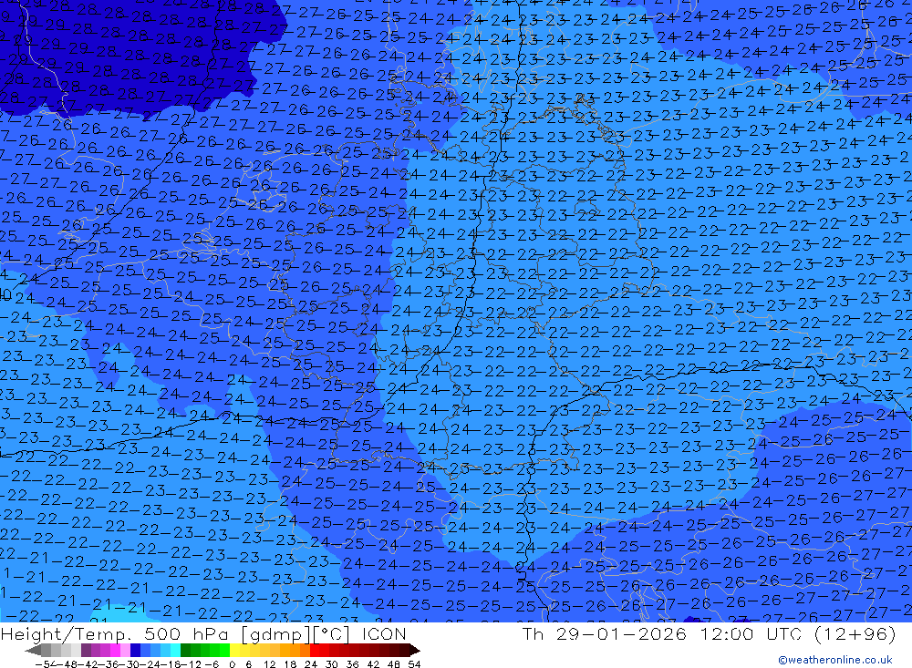Pick the bright red legend swatch at 24
Screen dimensions: 912x668
click(315, 650)
